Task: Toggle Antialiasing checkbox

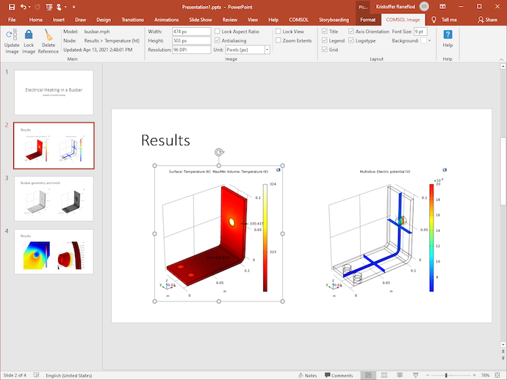Action: (x=217, y=40)
